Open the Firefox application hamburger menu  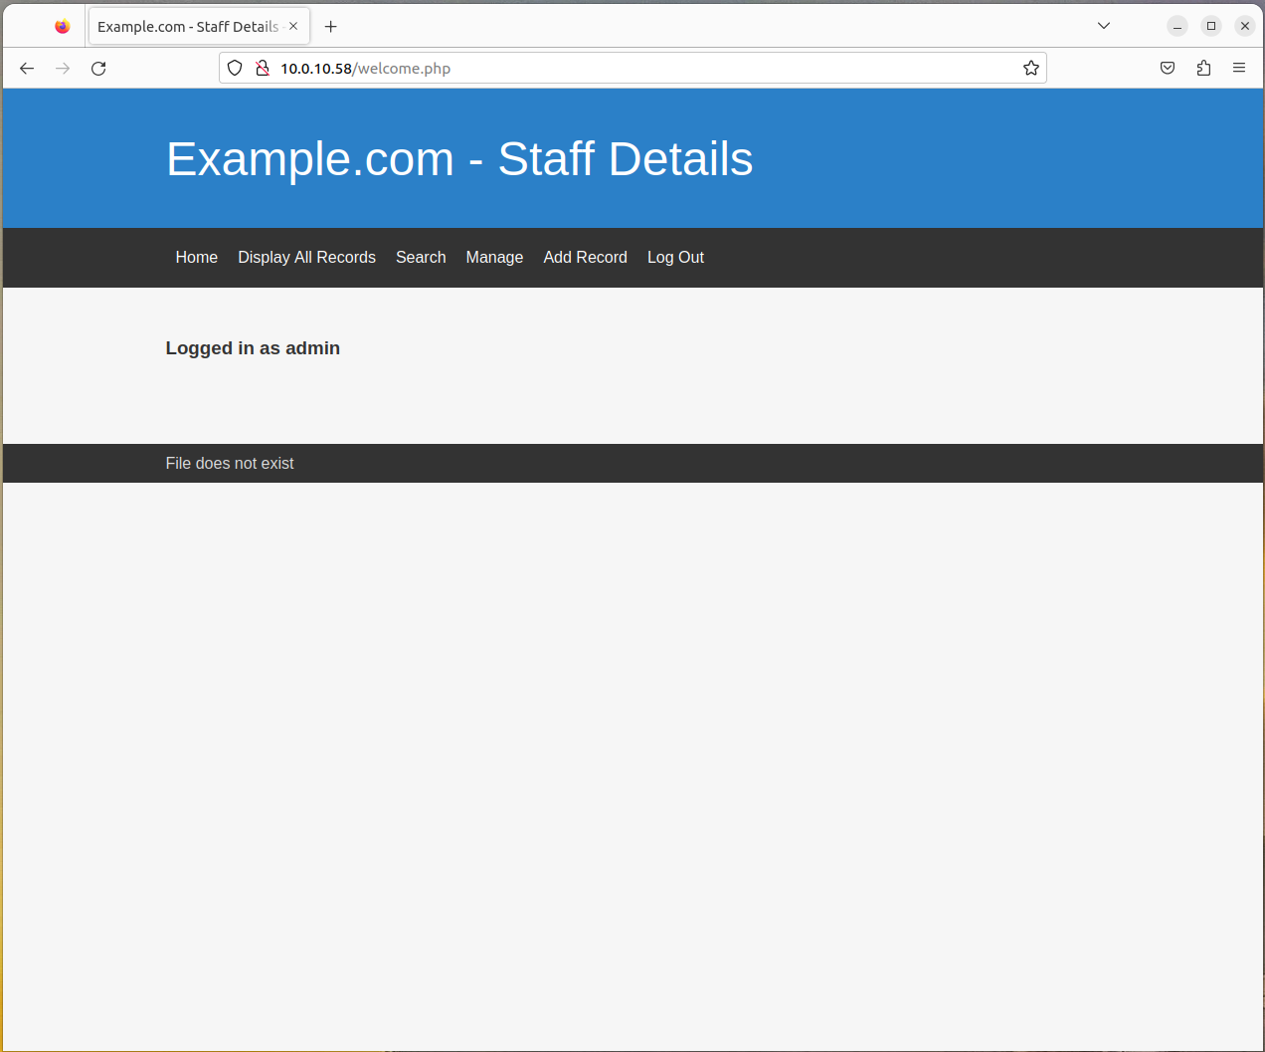1239,69
